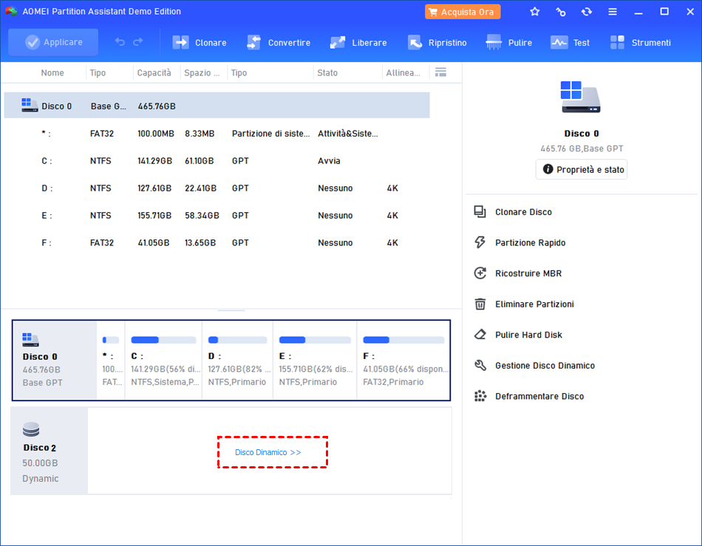The image size is (702, 546).
Task: Click the Pulire toolbar icon
Action: (x=494, y=43)
